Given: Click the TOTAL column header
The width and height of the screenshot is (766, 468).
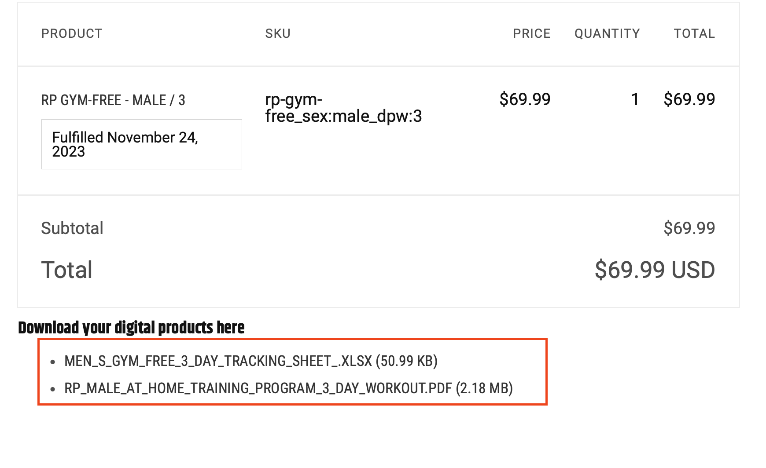Looking at the screenshot, I should 694,33.
